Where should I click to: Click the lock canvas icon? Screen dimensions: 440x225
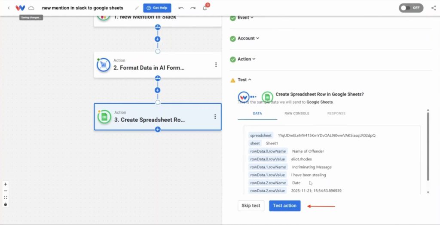click(x=5, y=204)
